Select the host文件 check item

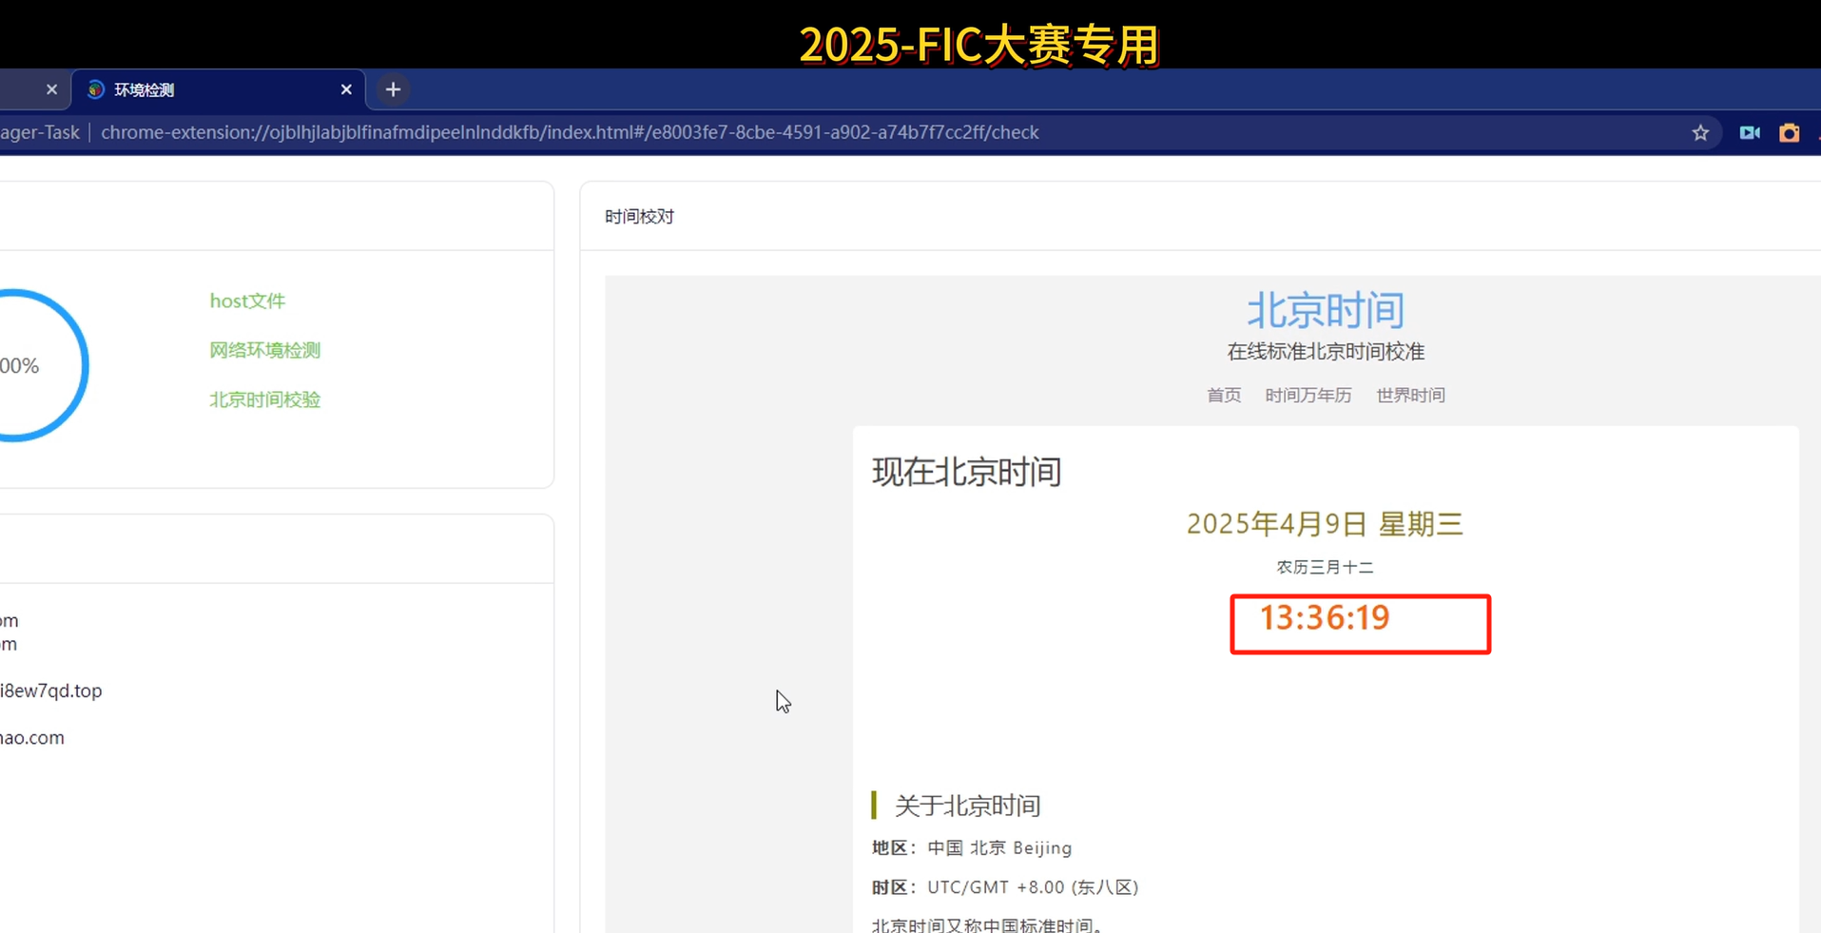pos(247,301)
